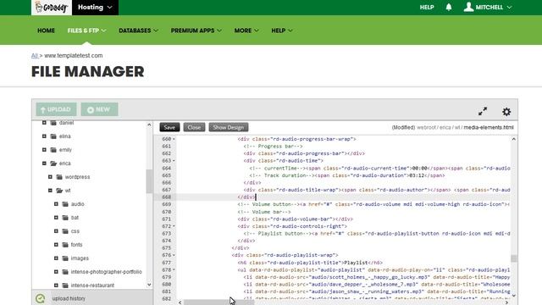Click Show Design button
Viewport: 542px width, 305px height.
229,127
